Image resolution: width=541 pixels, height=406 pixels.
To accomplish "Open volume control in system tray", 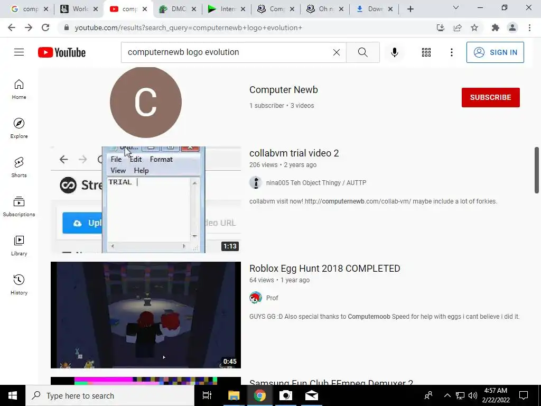I will pos(473,395).
